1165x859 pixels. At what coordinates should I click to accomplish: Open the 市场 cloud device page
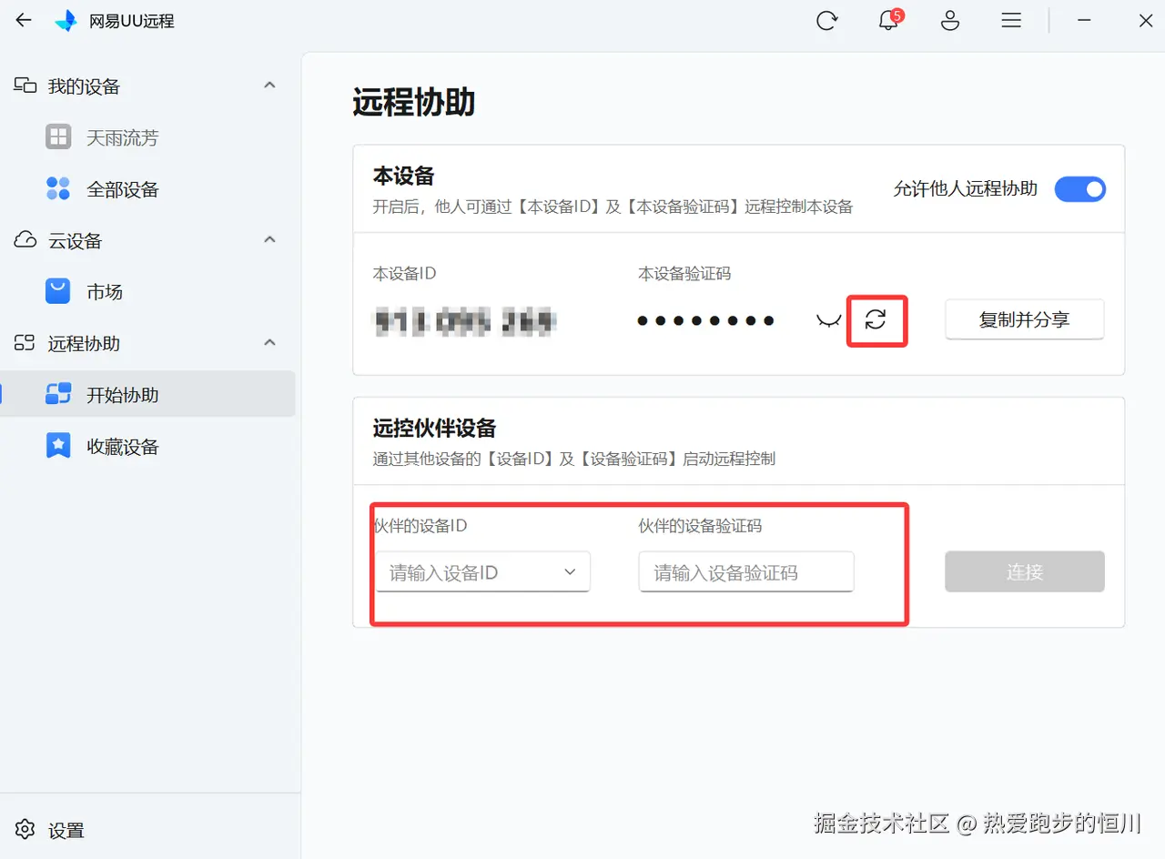click(104, 291)
